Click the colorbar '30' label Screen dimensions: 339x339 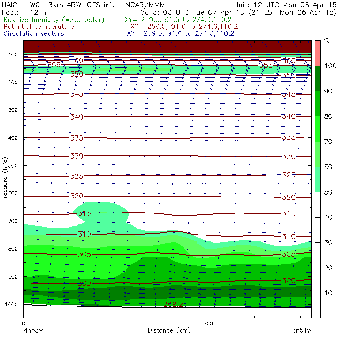(328, 243)
